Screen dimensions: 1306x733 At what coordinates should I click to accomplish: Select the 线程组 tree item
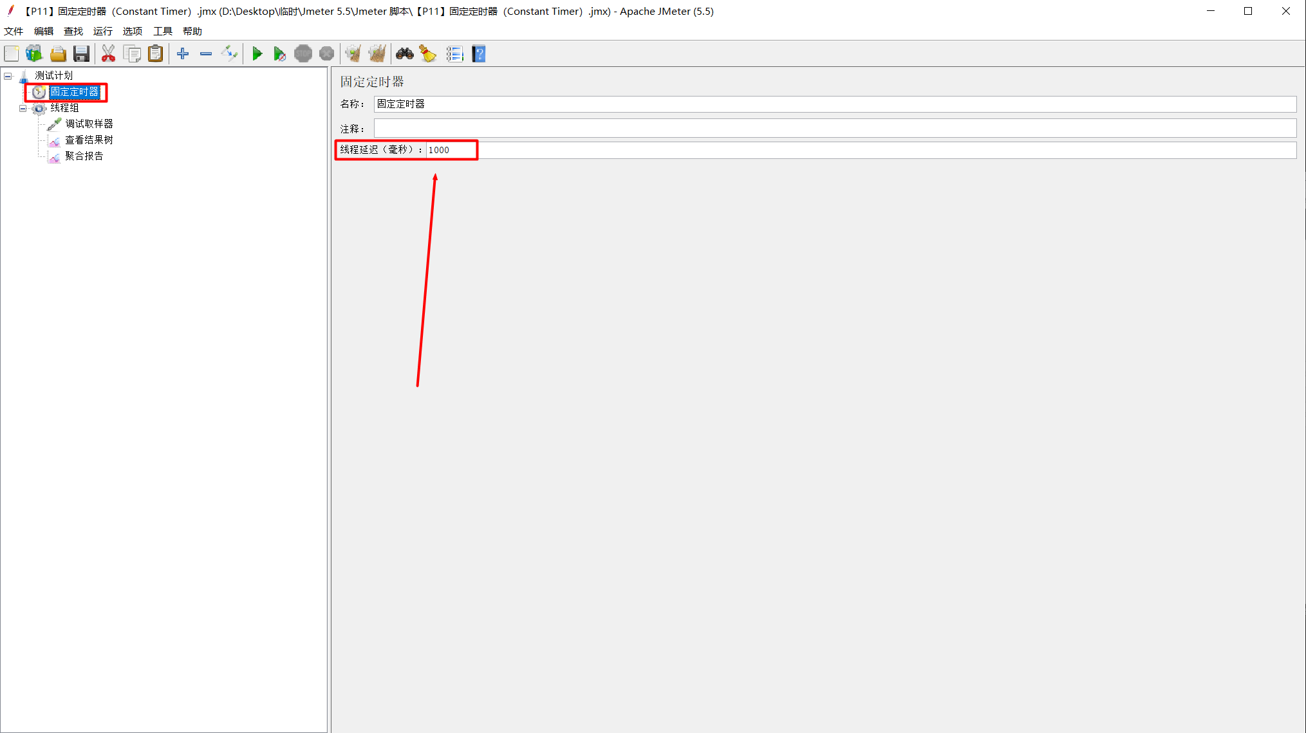tap(65, 108)
